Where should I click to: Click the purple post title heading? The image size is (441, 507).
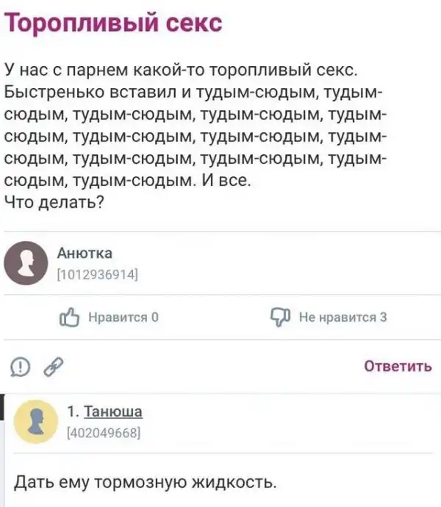pyautogui.click(x=113, y=24)
